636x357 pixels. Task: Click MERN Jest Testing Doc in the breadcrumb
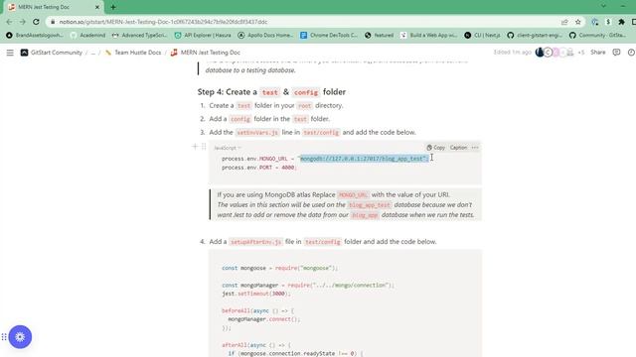210,53
